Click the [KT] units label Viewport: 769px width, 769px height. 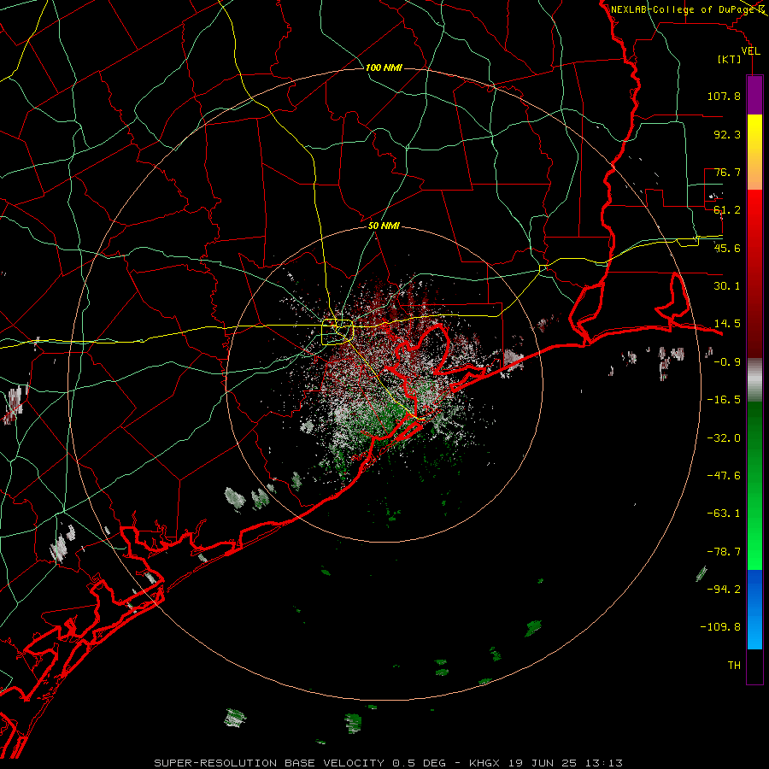(730, 59)
